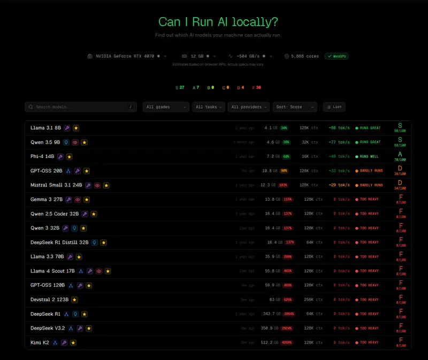The height and width of the screenshot is (360, 428).
Task: Select the vision eye icon on Qwen 3.5 9B
Action: (75, 142)
